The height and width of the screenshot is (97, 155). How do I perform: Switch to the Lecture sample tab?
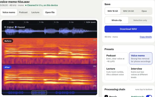(35, 12)
